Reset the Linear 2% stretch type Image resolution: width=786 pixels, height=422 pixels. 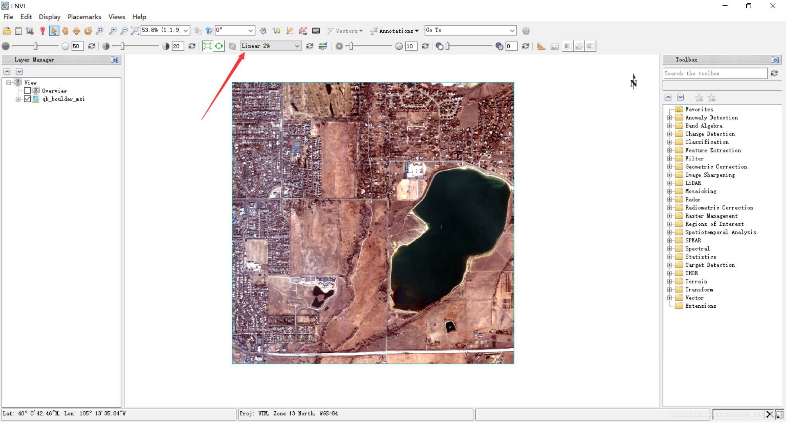[309, 46]
